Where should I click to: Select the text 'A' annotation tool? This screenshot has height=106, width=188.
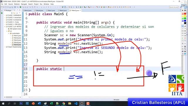pyautogui.click(x=185, y=36)
